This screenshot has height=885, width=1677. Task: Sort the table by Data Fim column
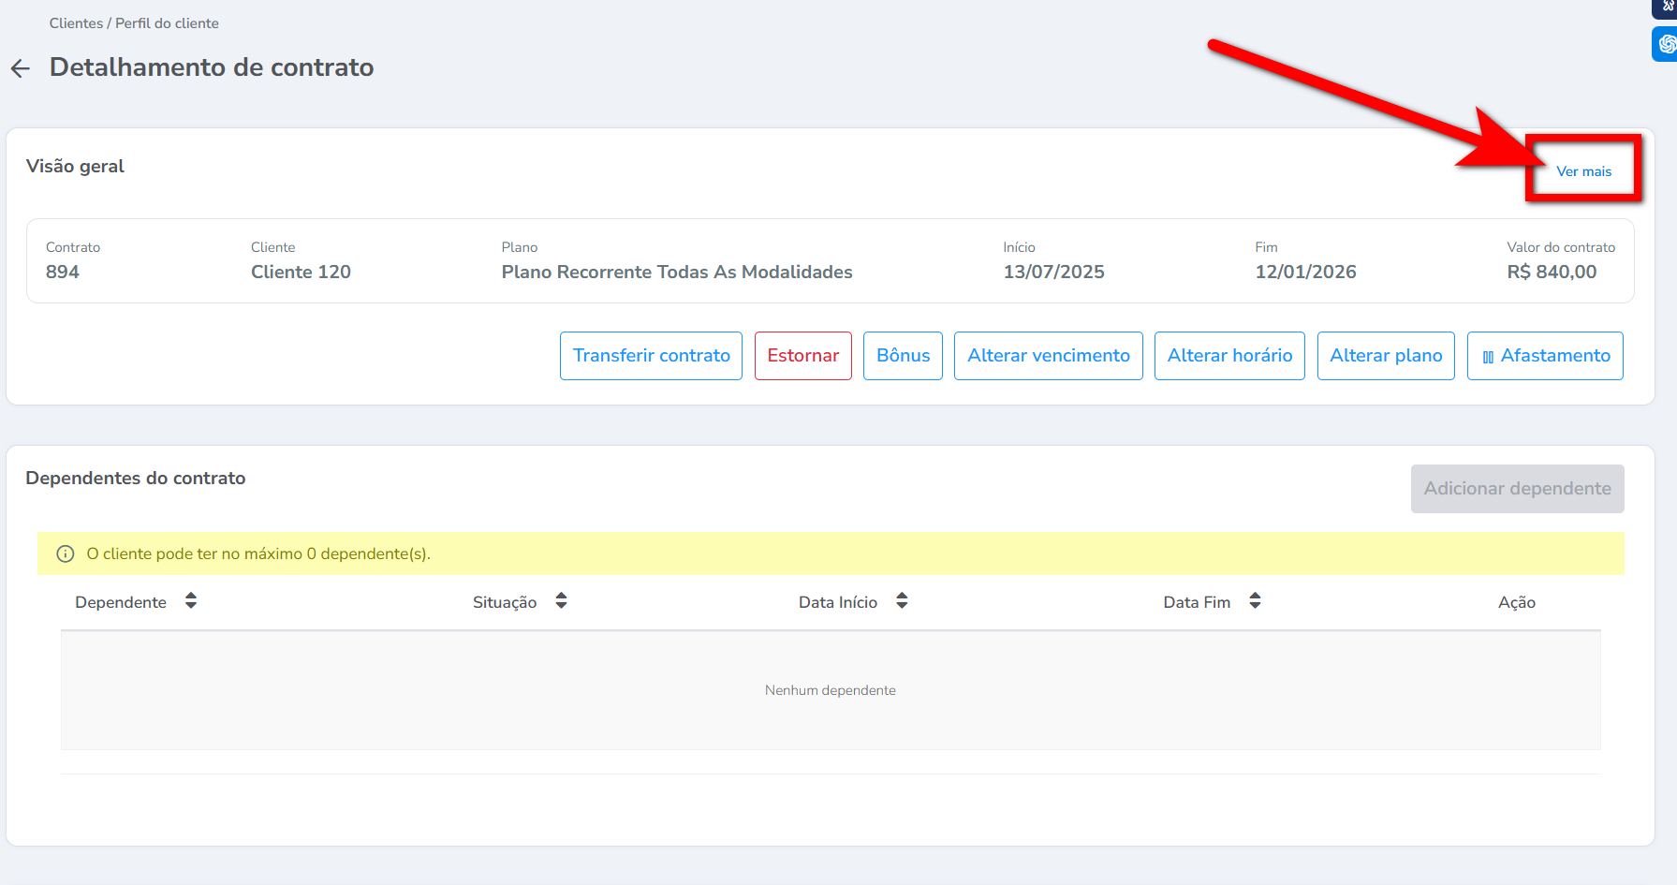click(1255, 601)
